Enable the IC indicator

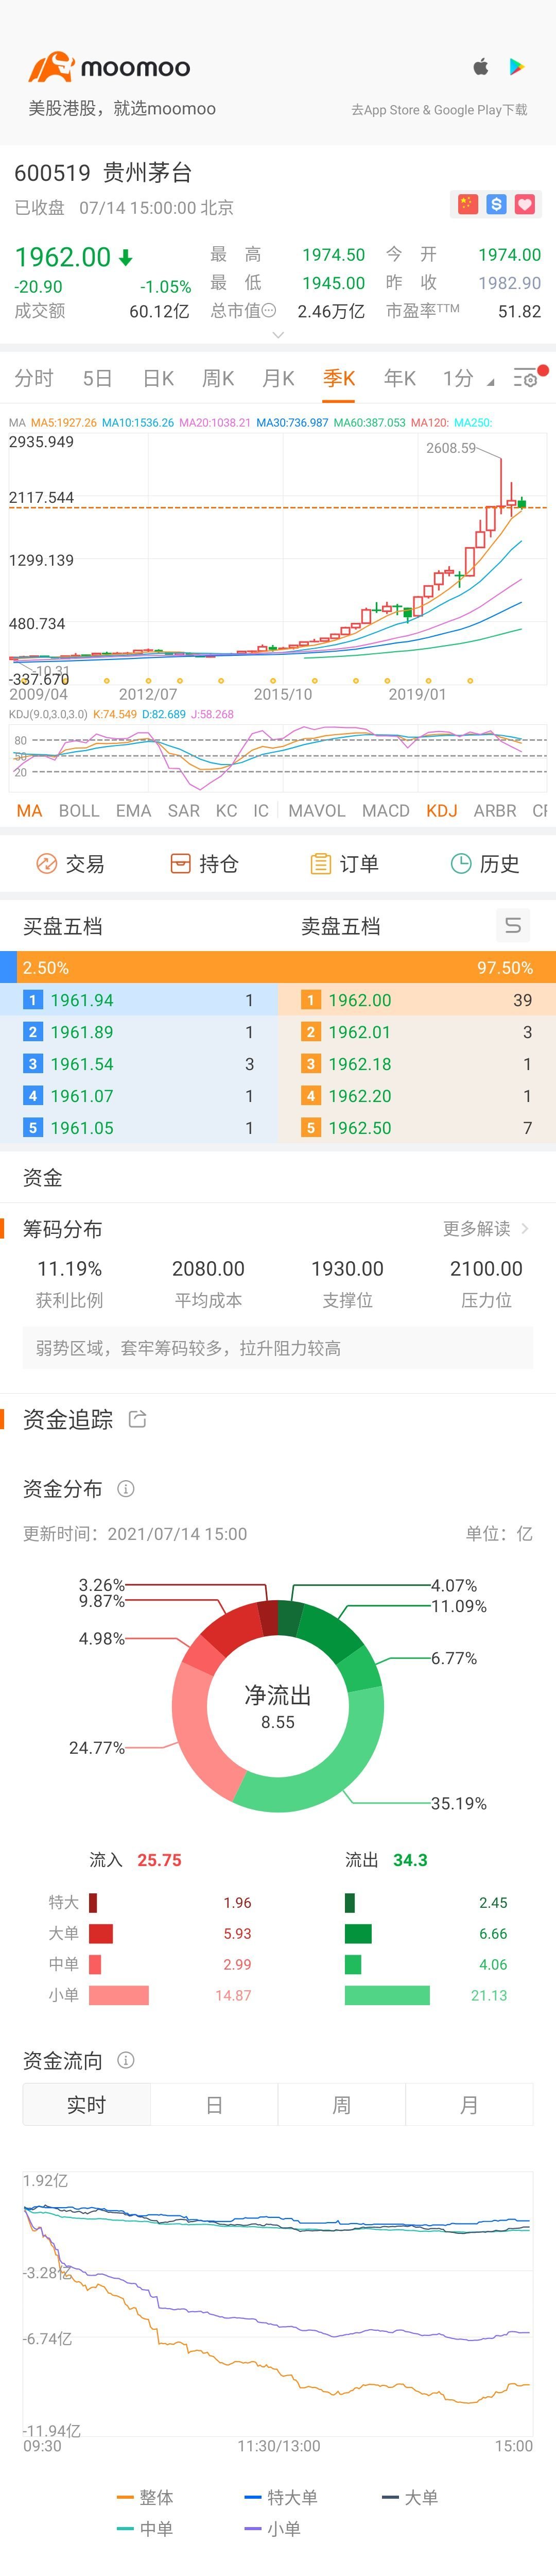tap(261, 811)
